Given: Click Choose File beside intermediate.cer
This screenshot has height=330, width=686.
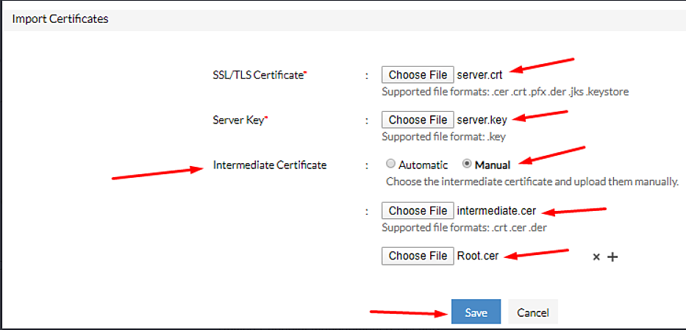Looking at the screenshot, I should 418,211.
